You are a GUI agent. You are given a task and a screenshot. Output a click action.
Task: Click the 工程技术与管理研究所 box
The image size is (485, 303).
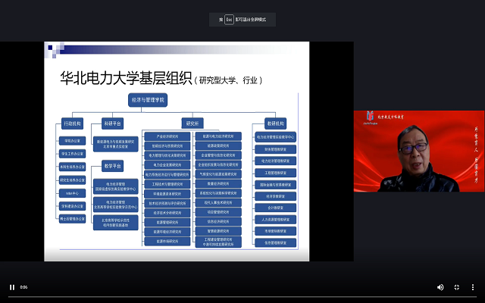[167, 184]
